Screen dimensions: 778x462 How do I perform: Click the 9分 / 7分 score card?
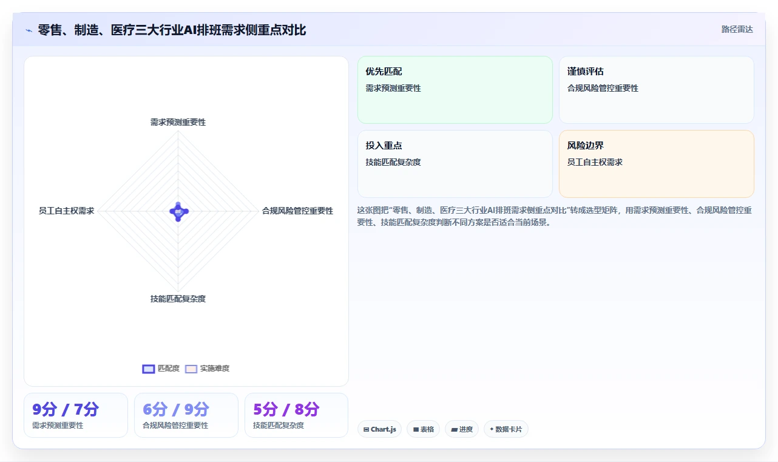tap(76, 415)
